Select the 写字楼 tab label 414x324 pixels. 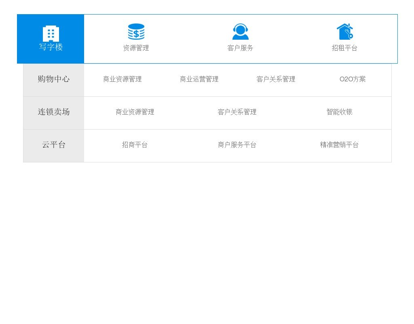click(x=51, y=47)
